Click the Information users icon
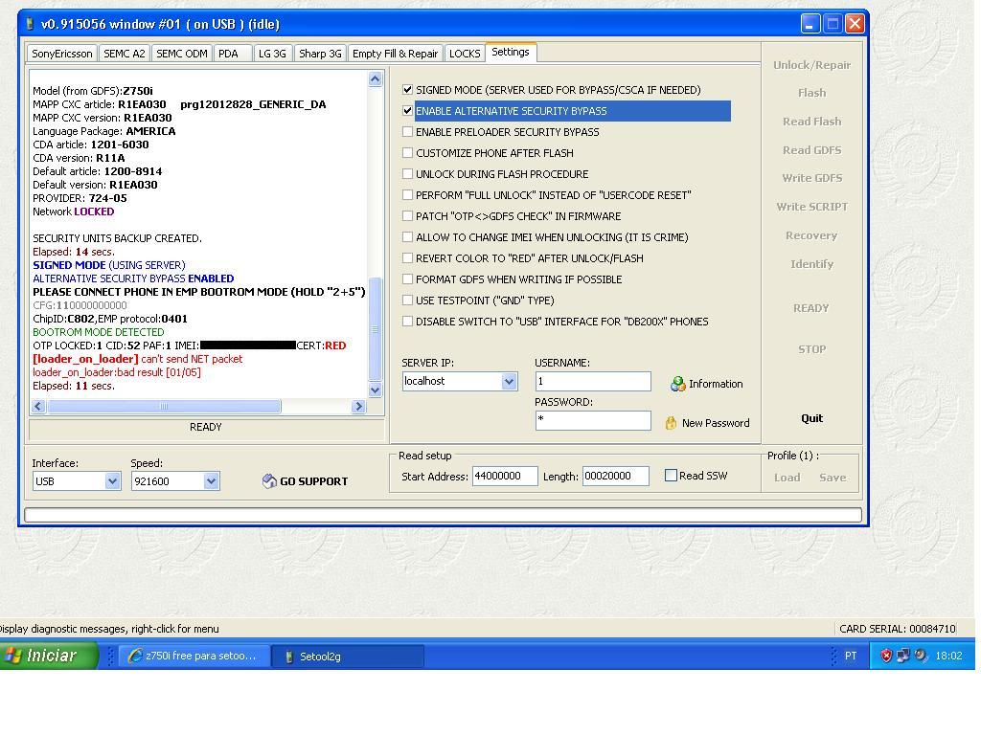 click(677, 384)
